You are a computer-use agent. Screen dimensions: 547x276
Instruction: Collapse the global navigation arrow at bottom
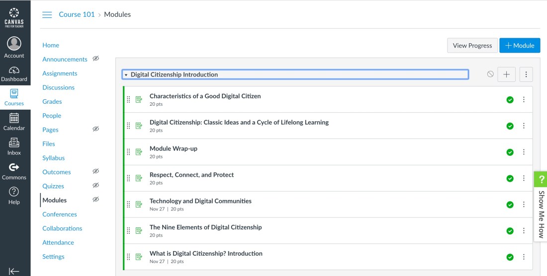pyautogui.click(x=14, y=271)
